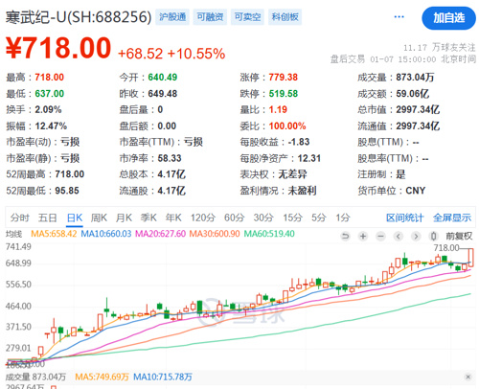Click the volume MA5:749.69万 label

(102, 378)
